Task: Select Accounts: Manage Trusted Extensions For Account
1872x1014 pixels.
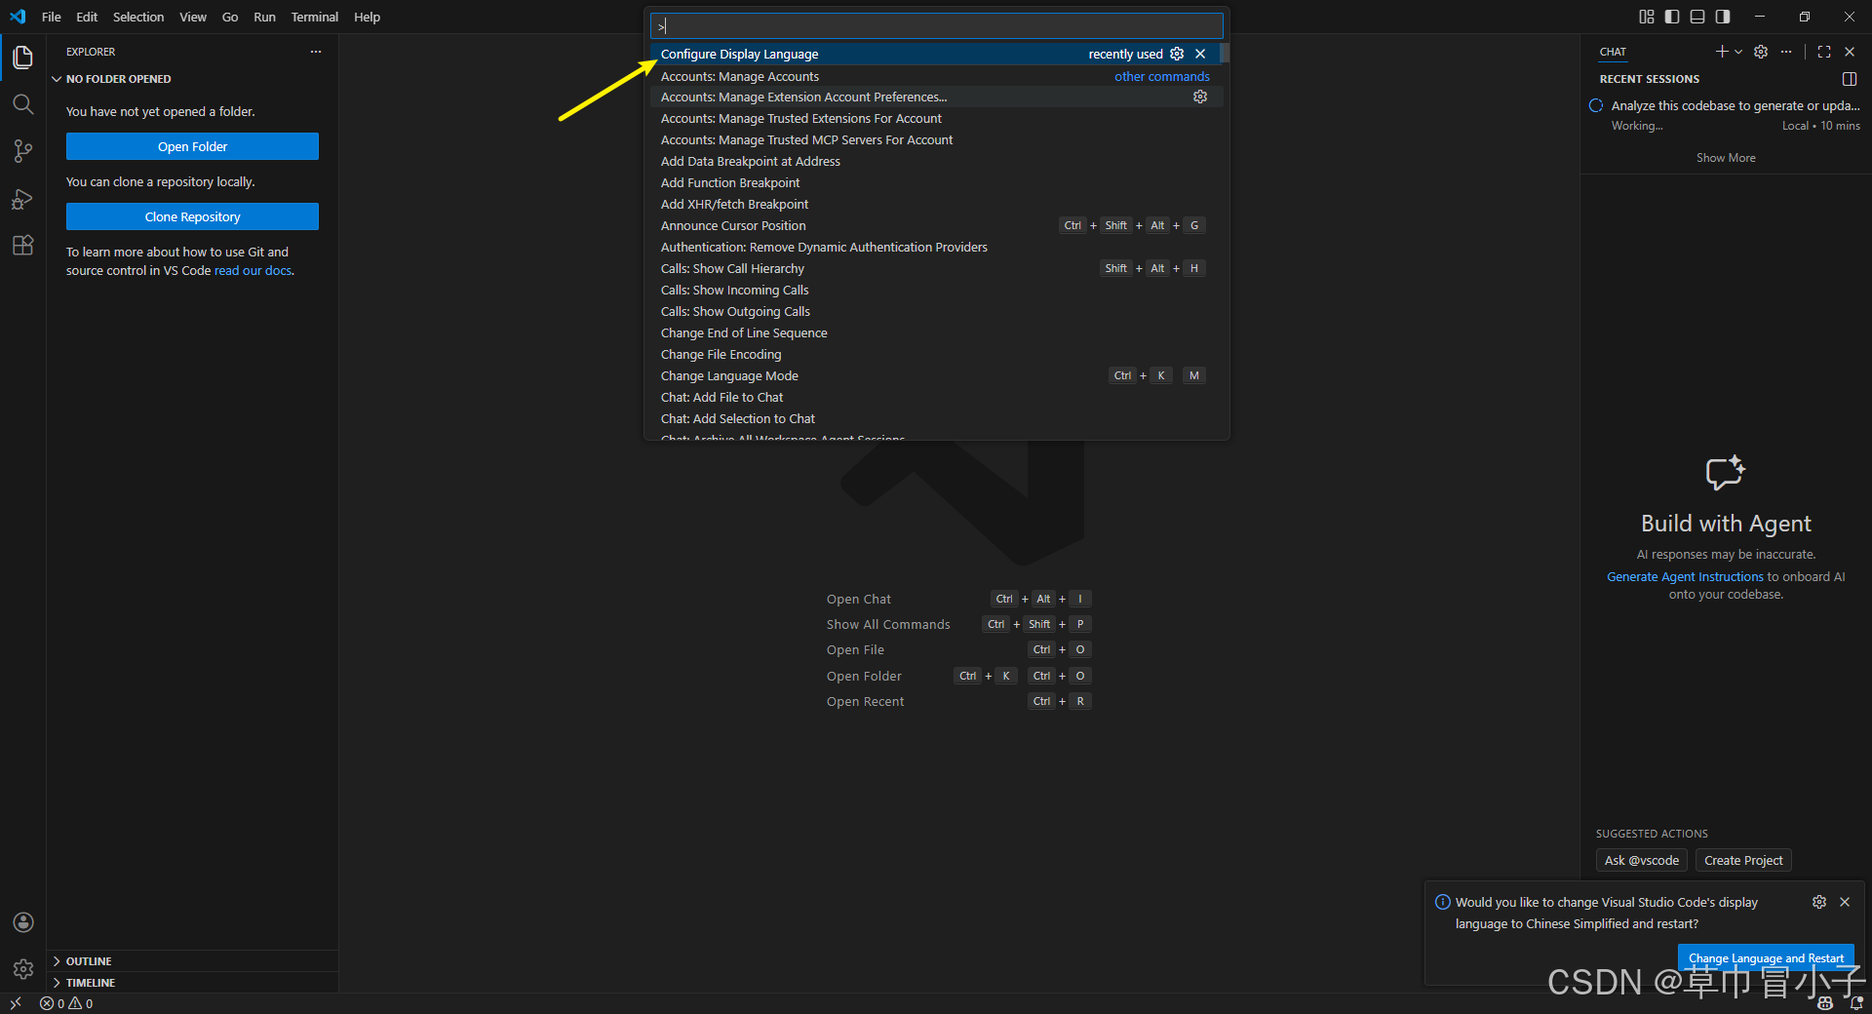Action: (x=935, y=118)
